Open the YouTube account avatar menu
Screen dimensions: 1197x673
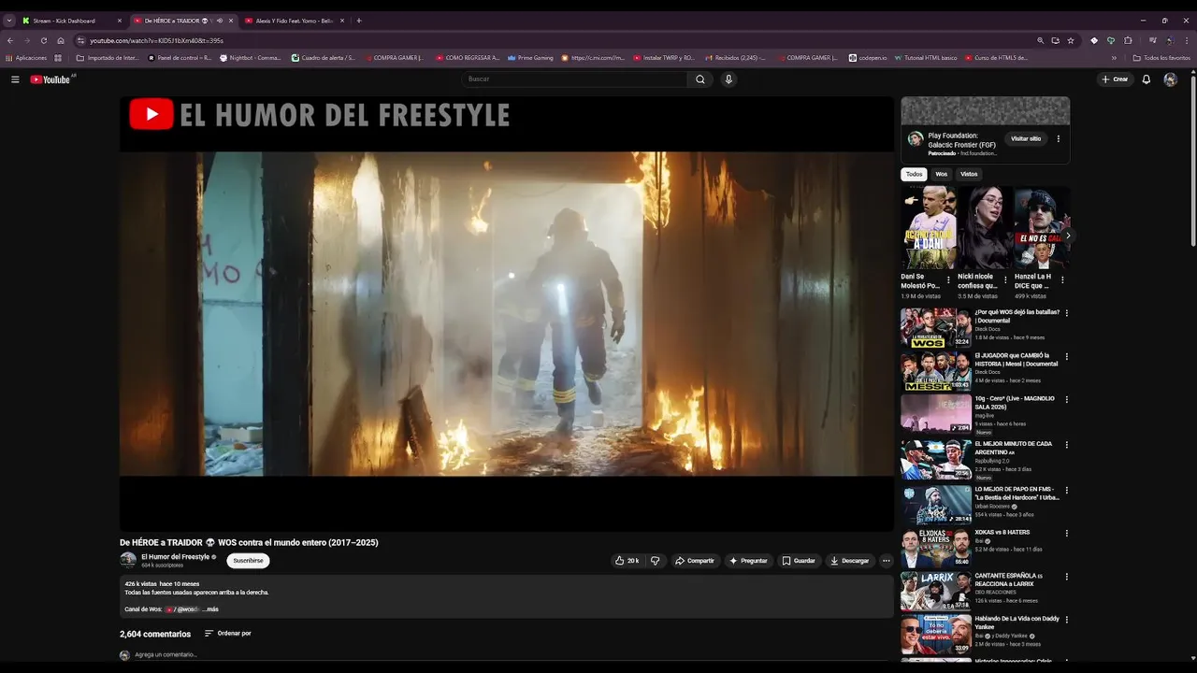point(1170,79)
